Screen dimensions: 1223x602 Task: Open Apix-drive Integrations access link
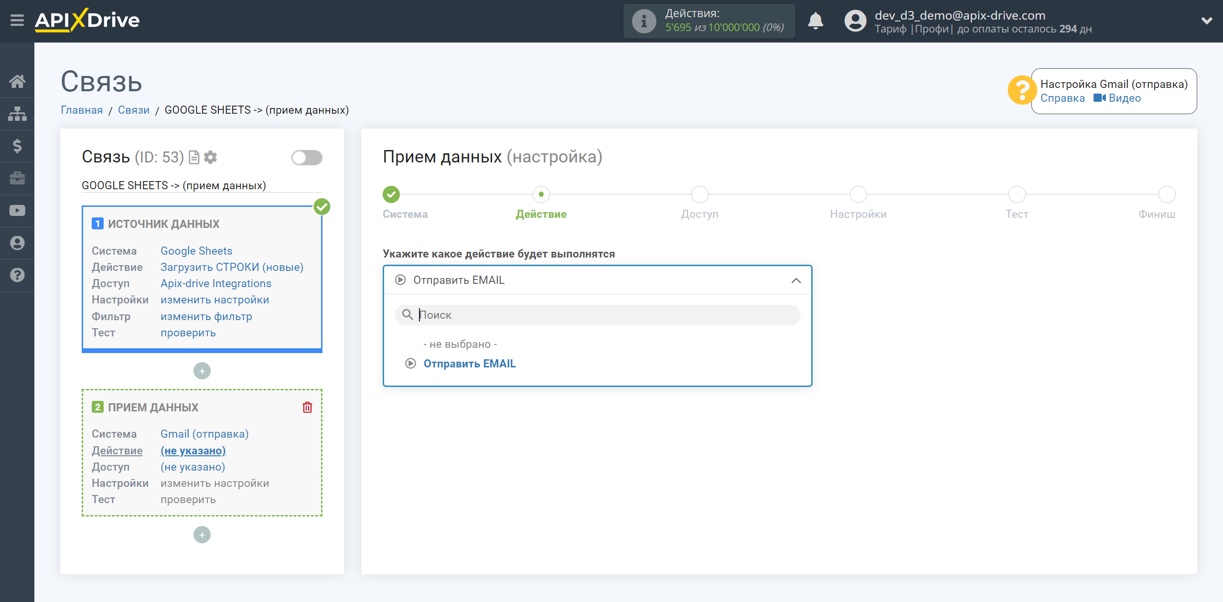pos(216,283)
